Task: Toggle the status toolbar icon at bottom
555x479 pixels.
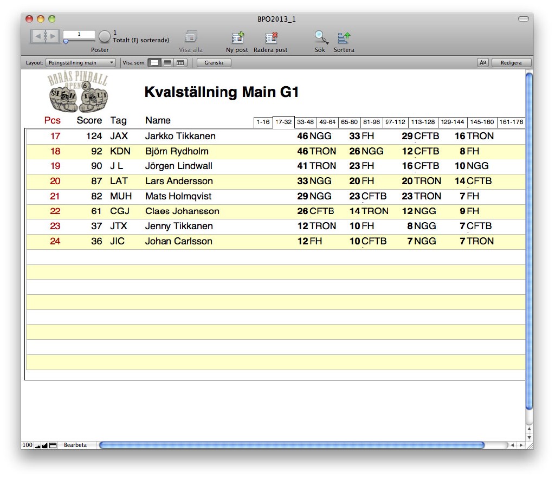Action: click(x=53, y=445)
